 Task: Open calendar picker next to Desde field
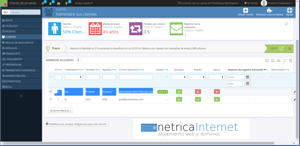coord(248,77)
